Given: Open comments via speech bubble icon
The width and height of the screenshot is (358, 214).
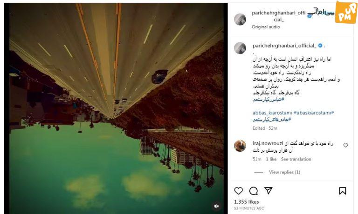Looking at the screenshot, I should pos(254,191).
